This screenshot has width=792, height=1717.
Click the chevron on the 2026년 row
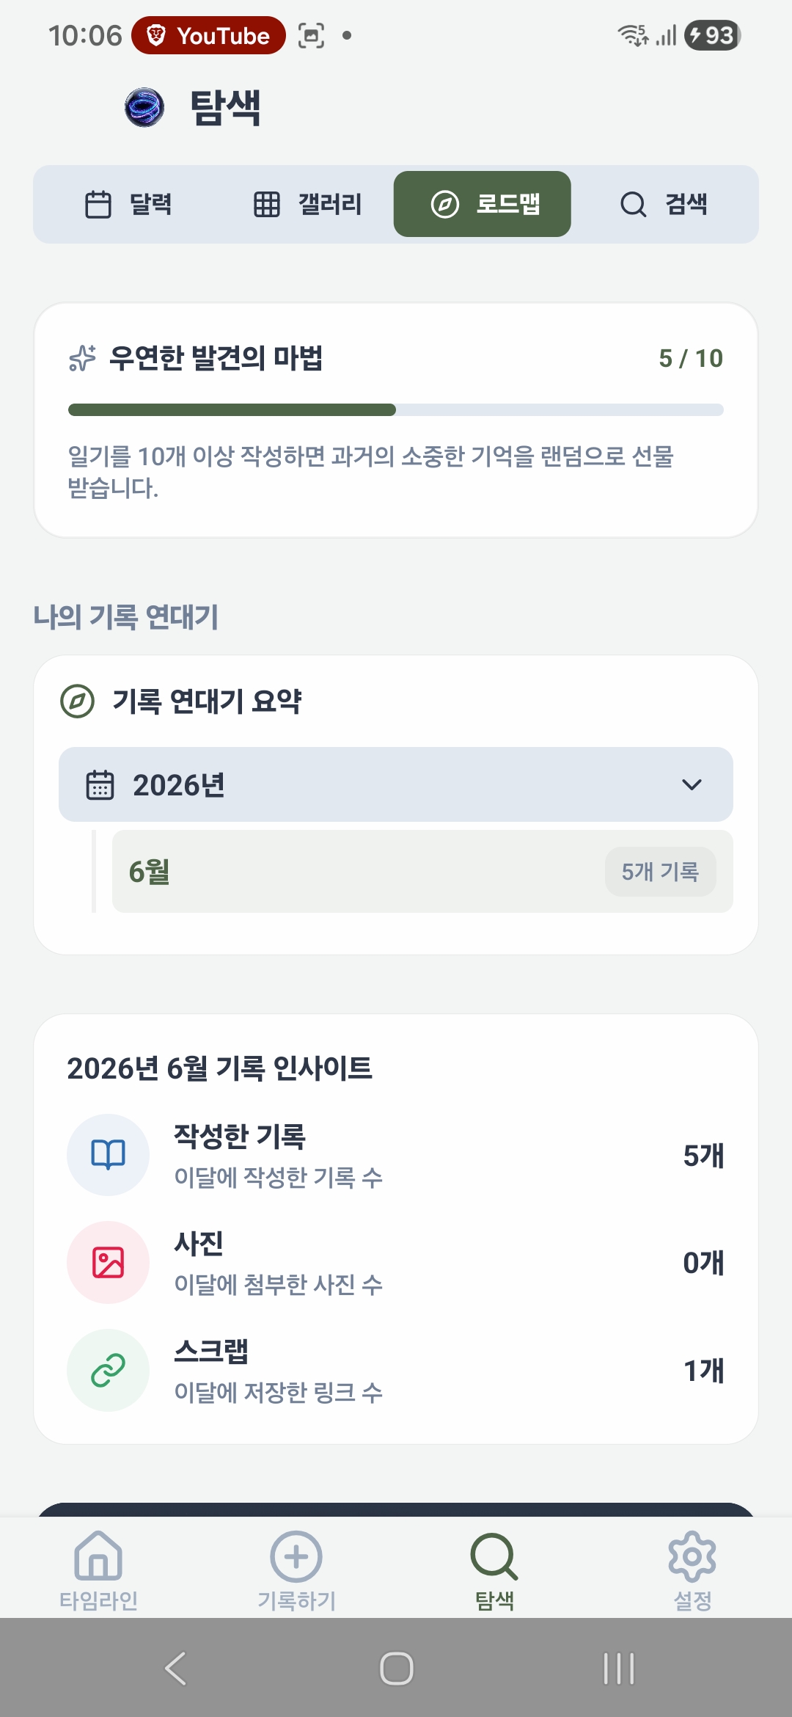pos(692,784)
